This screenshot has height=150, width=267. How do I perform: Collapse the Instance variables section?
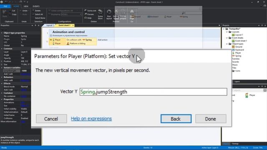[2, 67]
